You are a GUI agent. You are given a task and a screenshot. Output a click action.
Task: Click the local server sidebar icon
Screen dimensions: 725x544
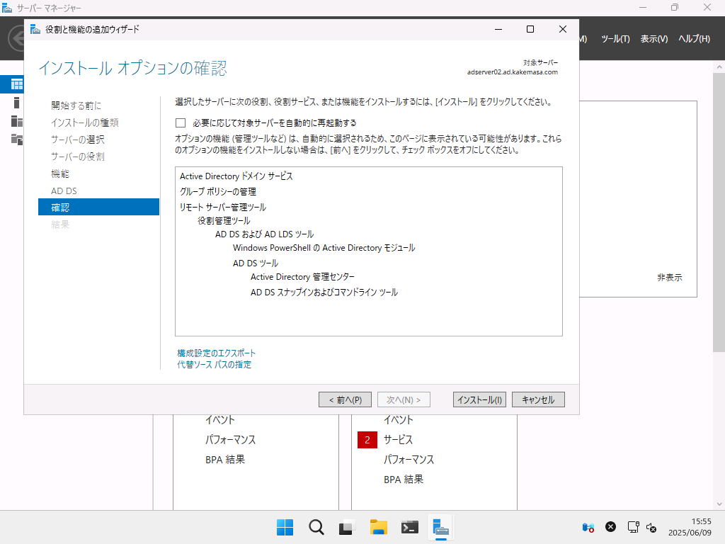click(x=17, y=103)
